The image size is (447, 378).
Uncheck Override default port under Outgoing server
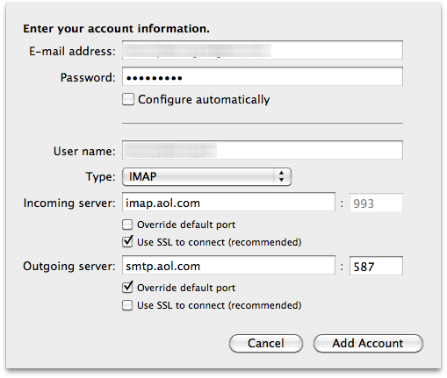click(x=127, y=288)
